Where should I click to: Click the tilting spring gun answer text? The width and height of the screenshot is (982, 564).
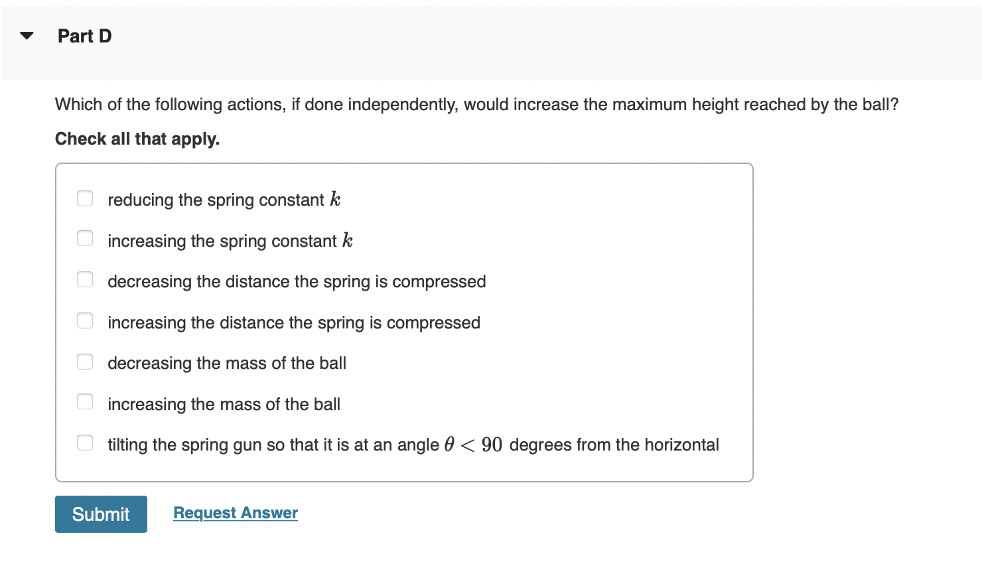pos(413,445)
